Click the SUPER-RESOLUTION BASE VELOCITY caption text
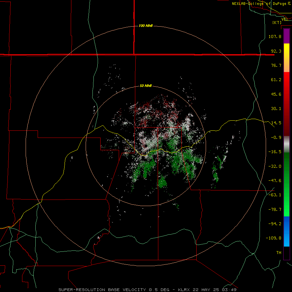This screenshot has height=292, width=292. pos(102,290)
